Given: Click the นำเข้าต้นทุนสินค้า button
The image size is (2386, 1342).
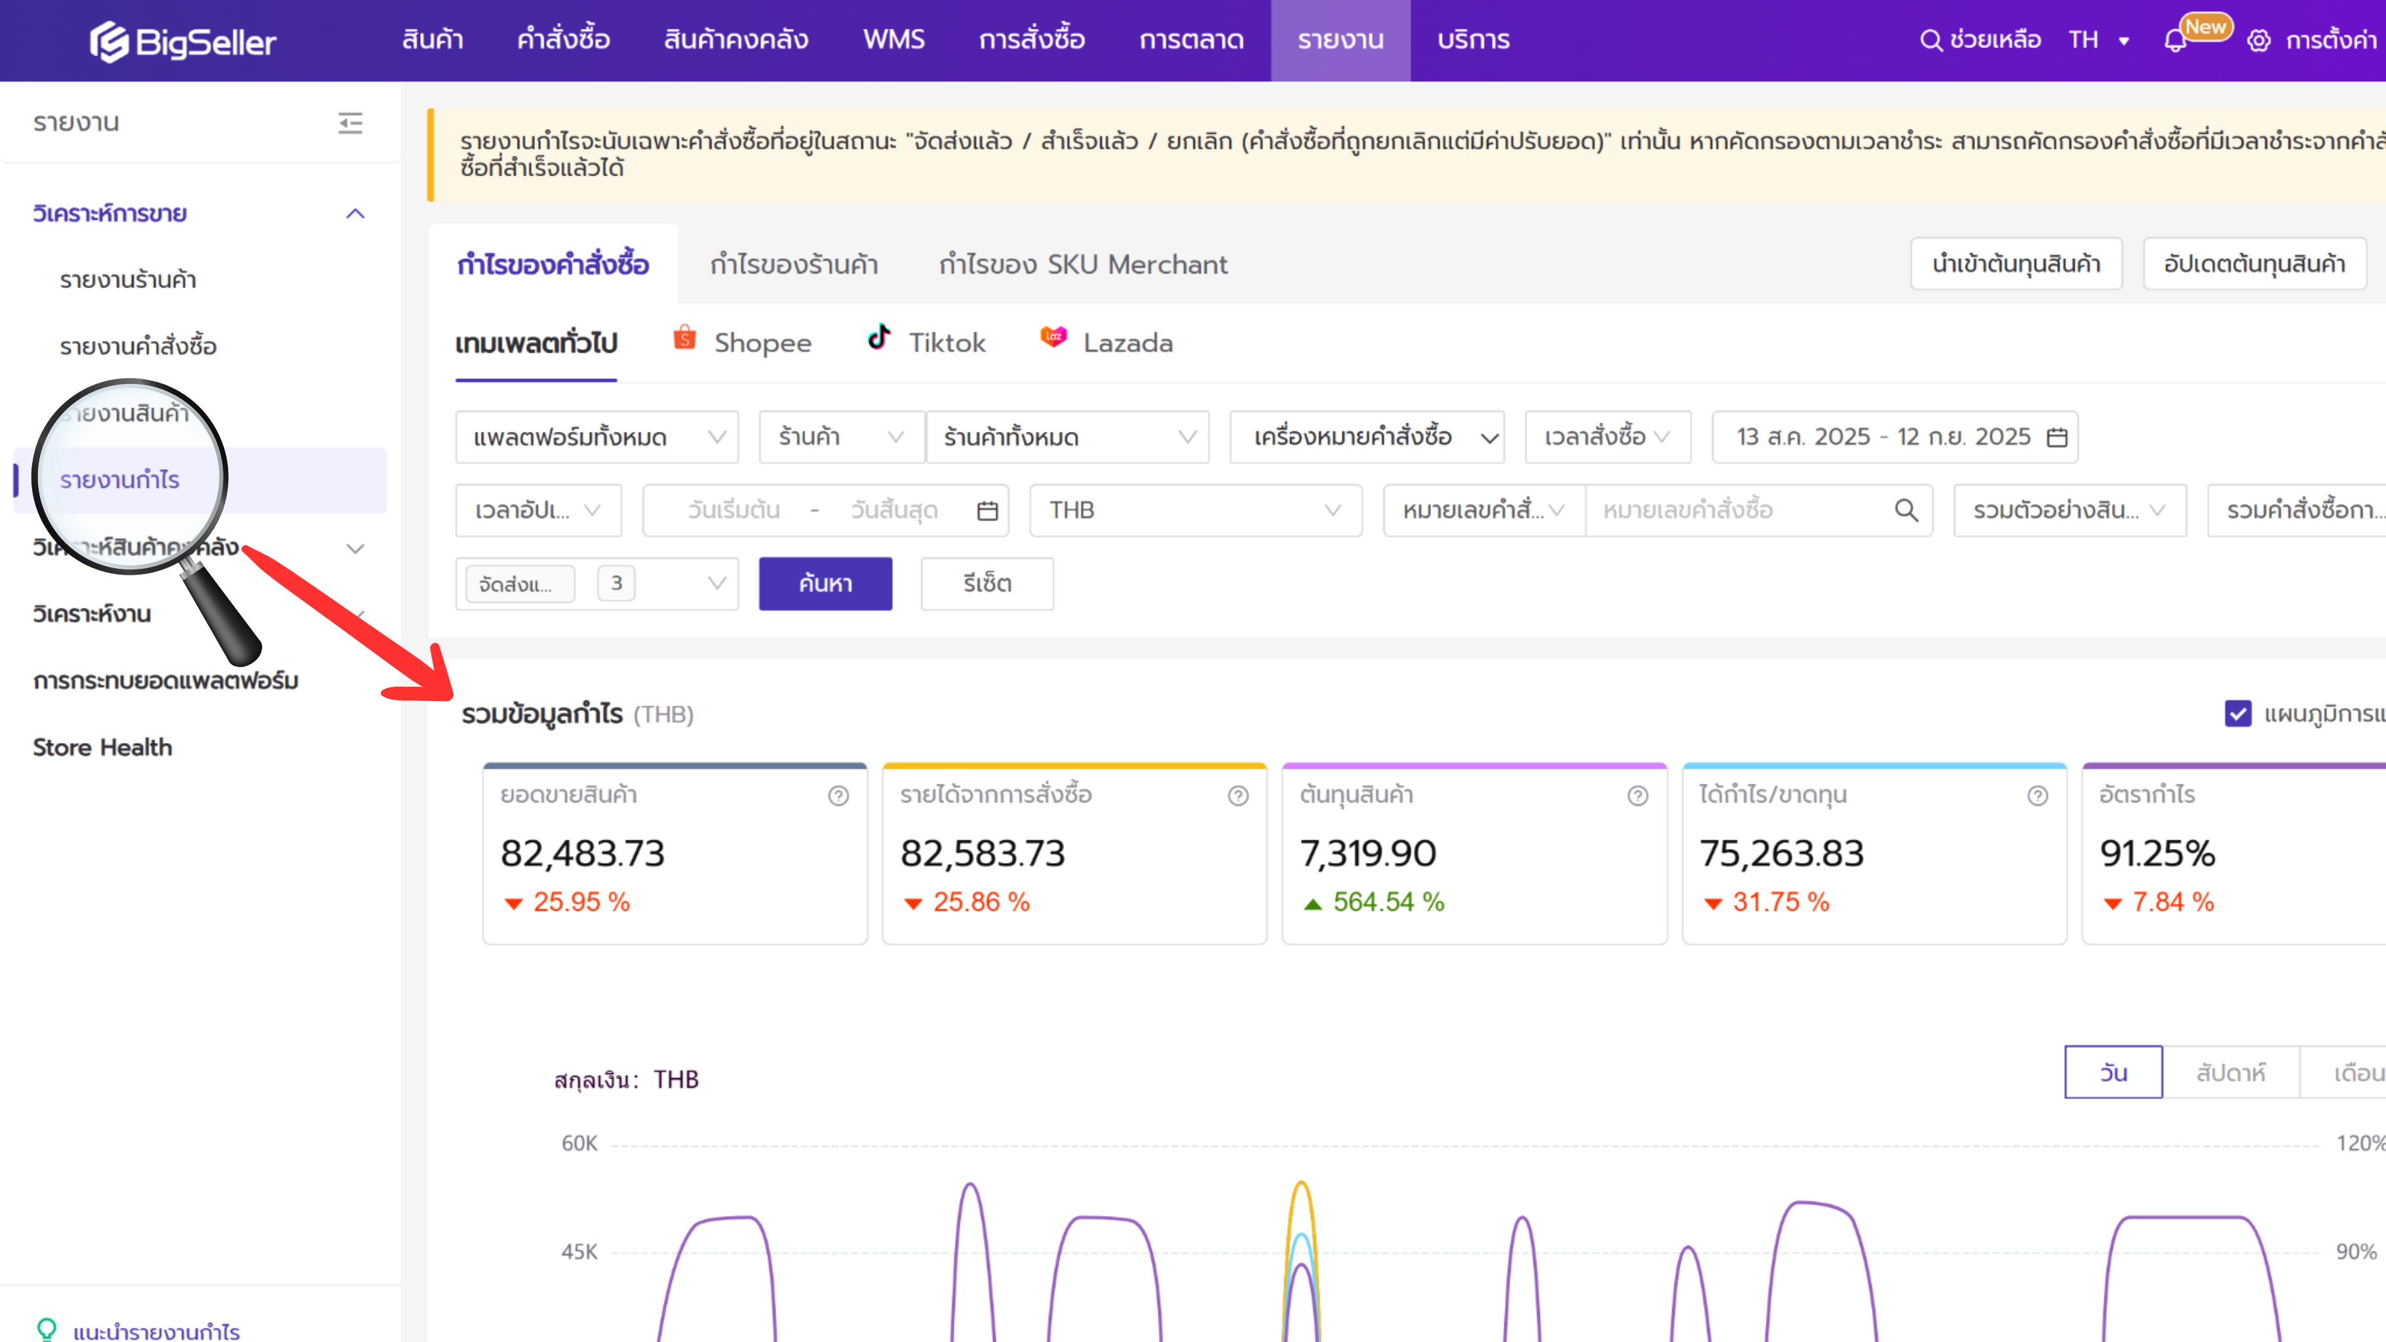Looking at the screenshot, I should point(2016,264).
